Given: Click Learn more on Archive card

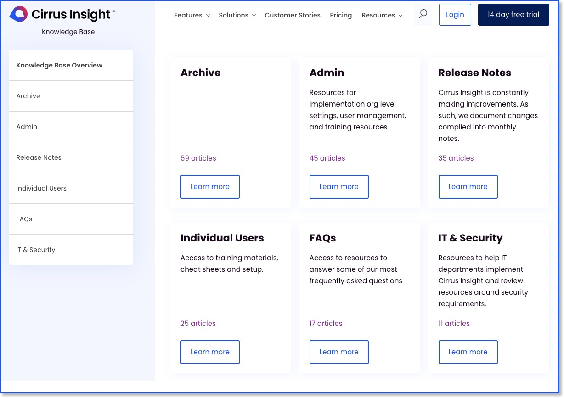Looking at the screenshot, I should [210, 187].
